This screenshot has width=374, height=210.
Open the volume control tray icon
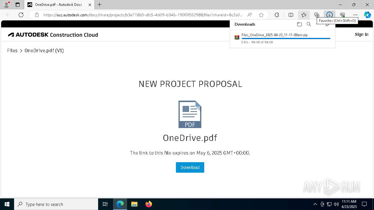click(x=336, y=204)
